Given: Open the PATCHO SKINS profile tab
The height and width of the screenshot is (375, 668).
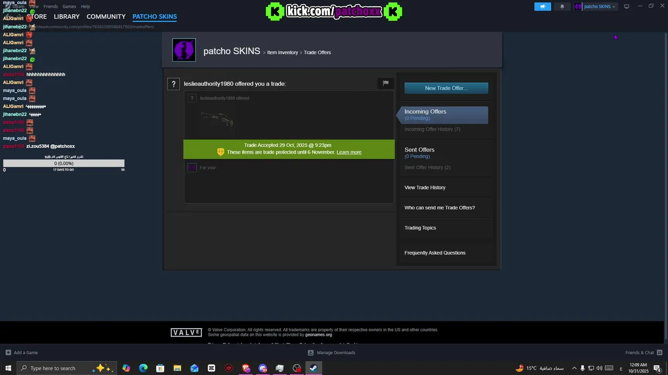Looking at the screenshot, I should tap(154, 17).
